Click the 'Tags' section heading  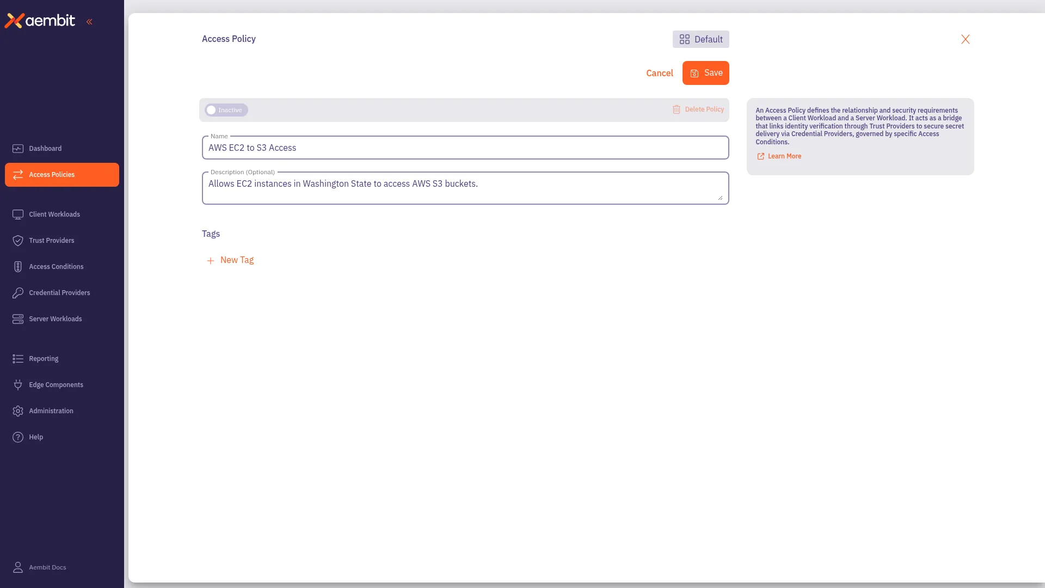211,234
